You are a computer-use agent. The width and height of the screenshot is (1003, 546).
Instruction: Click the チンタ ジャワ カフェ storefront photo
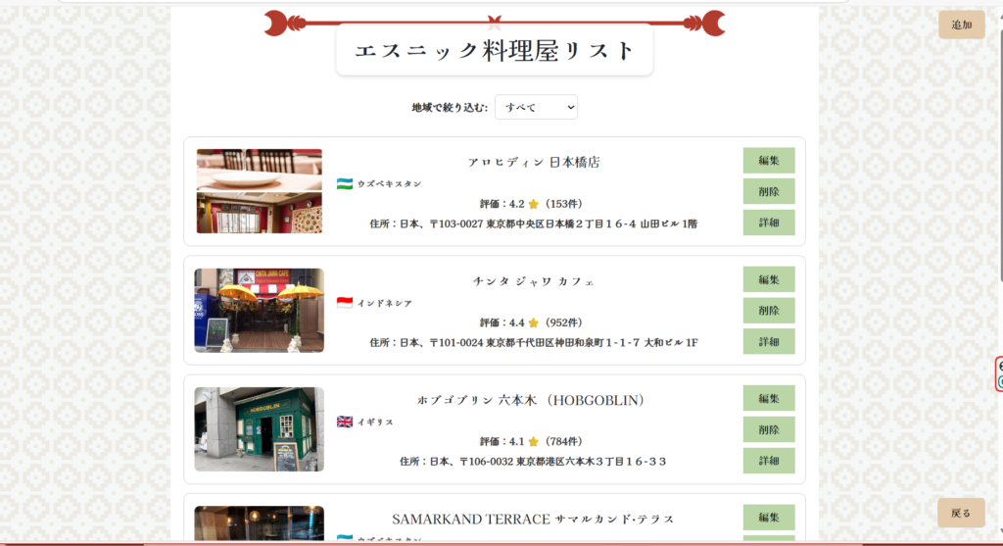[259, 310]
